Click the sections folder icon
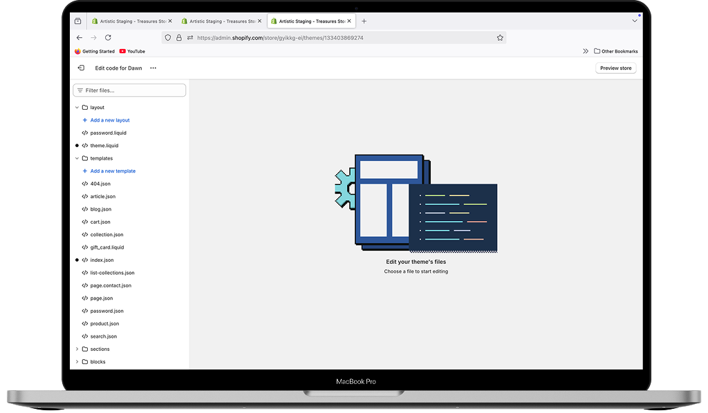708x413 pixels. [x=85, y=349]
